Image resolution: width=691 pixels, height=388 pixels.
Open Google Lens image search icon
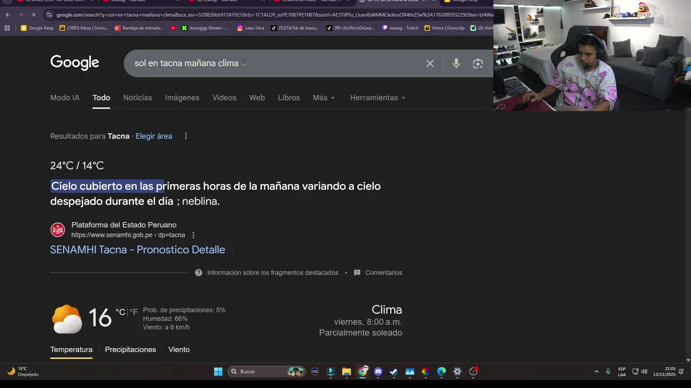tap(478, 64)
